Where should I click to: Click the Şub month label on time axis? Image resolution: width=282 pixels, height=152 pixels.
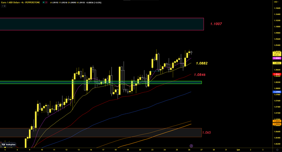[238, 150]
